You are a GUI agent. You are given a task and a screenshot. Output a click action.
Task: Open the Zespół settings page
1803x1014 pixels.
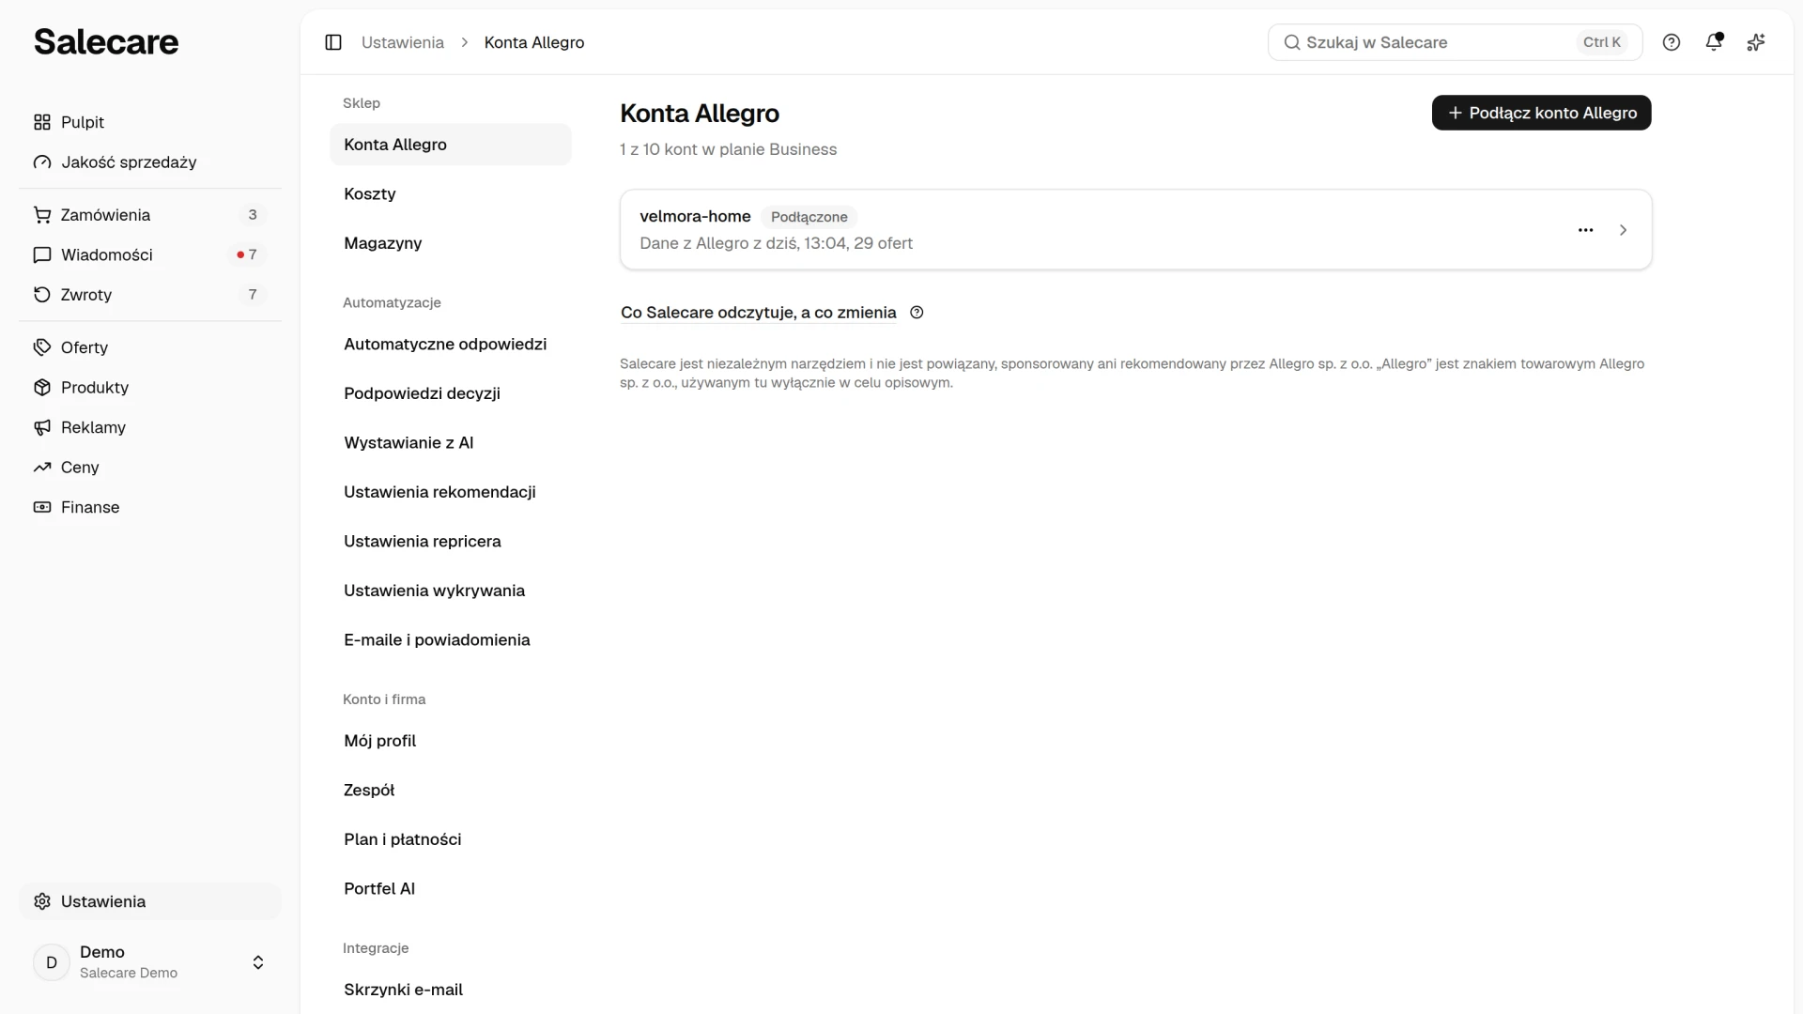click(x=451, y=790)
